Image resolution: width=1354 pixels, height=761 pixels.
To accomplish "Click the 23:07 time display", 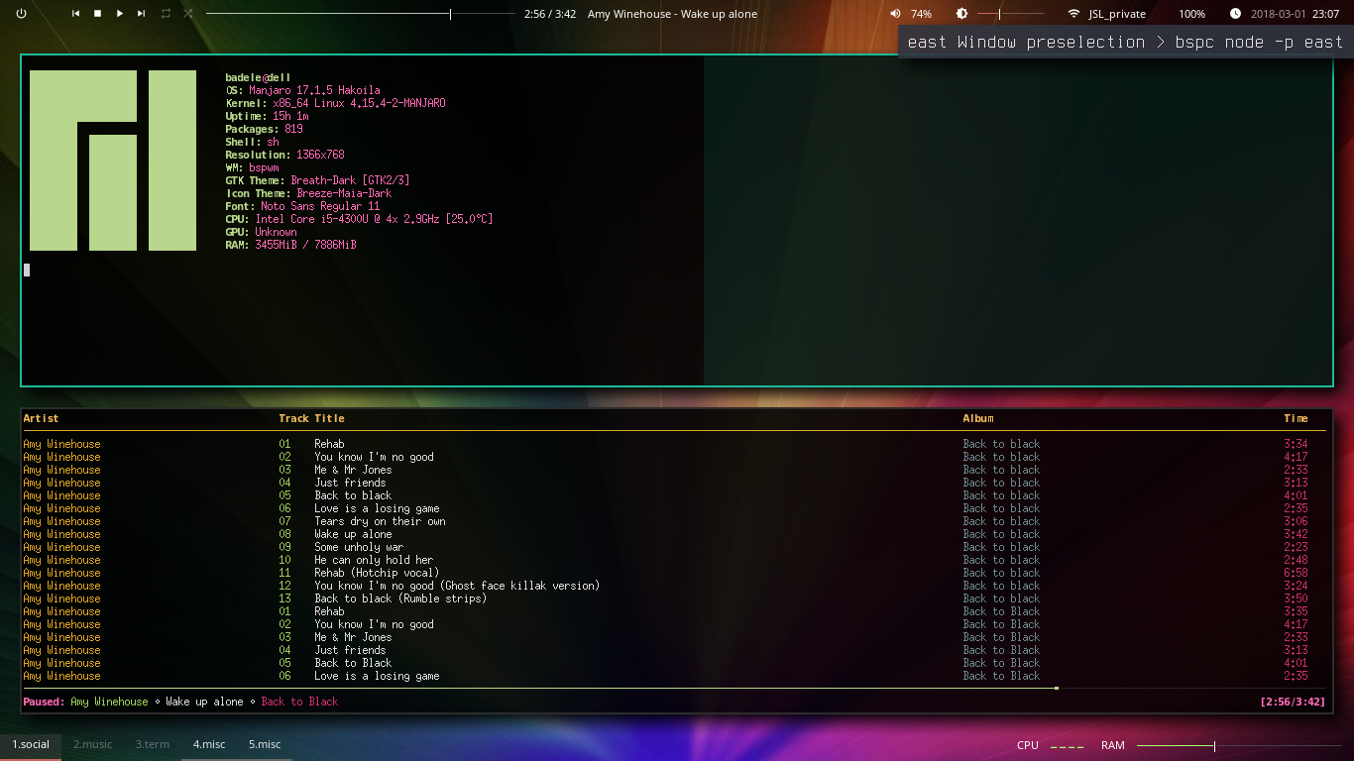I will pyautogui.click(x=1326, y=14).
